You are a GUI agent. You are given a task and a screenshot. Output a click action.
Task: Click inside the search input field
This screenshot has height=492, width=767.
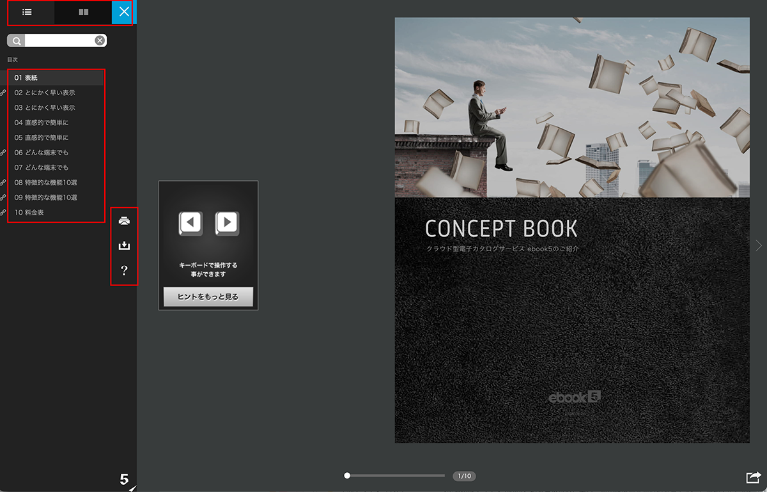pyautogui.click(x=59, y=41)
